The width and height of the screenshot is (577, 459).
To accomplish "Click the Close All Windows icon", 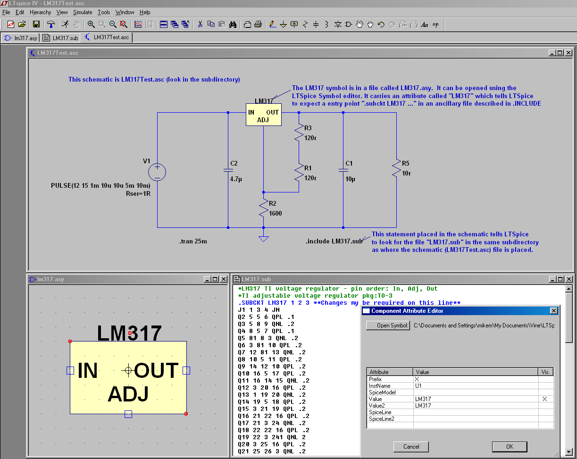I will point(185,25).
